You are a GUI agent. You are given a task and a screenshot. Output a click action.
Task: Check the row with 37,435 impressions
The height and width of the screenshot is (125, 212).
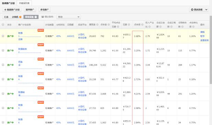[3, 122]
